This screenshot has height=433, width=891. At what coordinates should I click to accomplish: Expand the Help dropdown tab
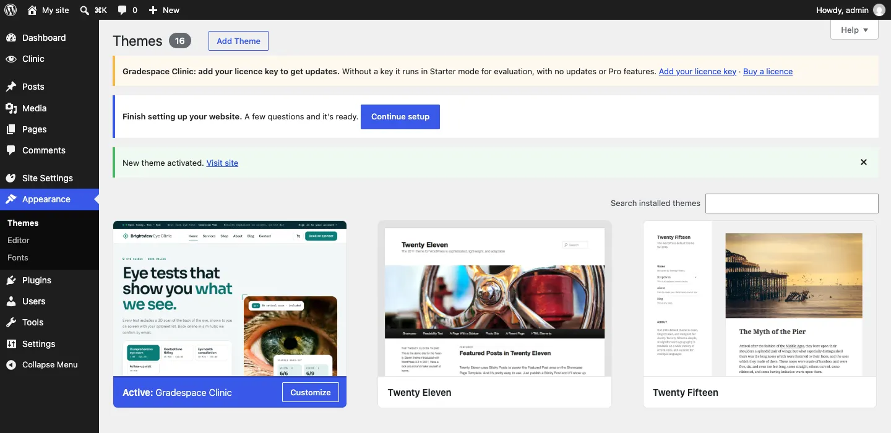(854, 30)
